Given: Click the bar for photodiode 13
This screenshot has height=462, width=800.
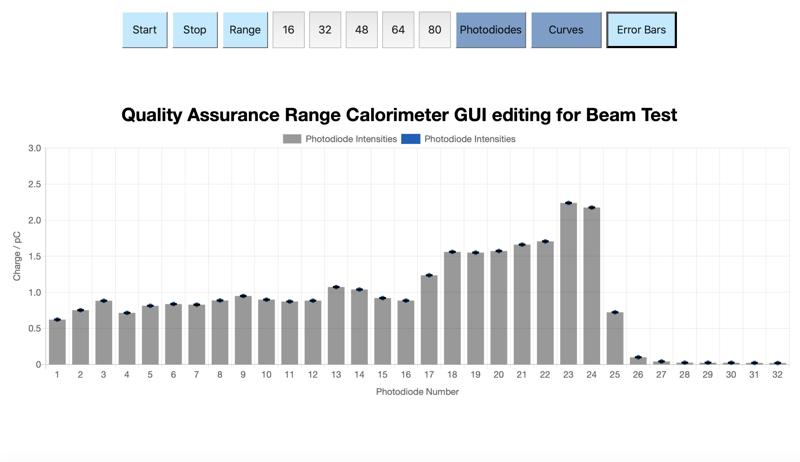Looking at the screenshot, I should pyautogui.click(x=336, y=326).
